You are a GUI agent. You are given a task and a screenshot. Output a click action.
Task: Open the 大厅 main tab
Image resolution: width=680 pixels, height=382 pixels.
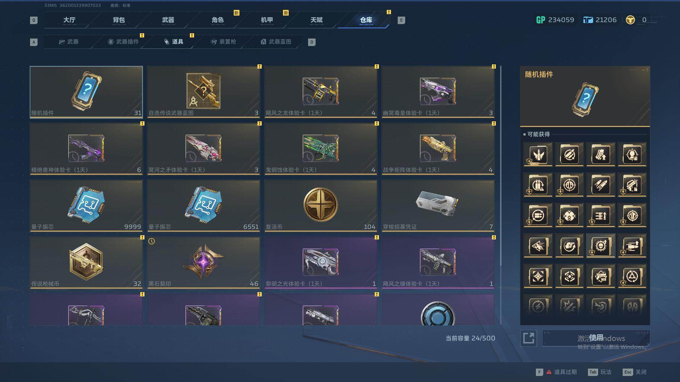pos(69,20)
